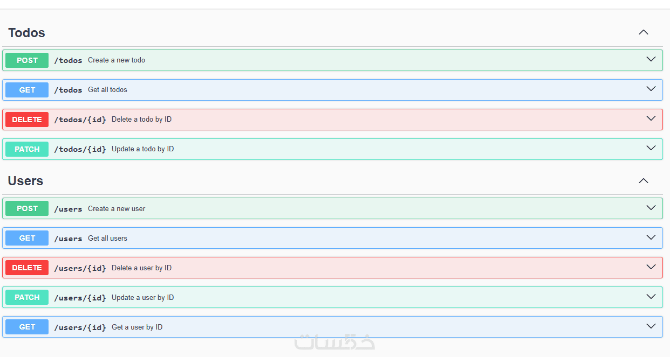Expand GET /users Get all users arrow
This screenshot has height=357, width=670.
(x=651, y=237)
